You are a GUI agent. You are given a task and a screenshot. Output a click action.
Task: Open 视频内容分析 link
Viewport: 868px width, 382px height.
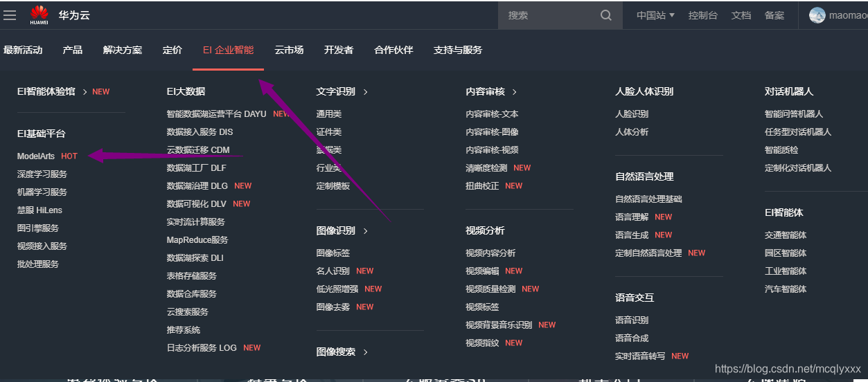[491, 253]
